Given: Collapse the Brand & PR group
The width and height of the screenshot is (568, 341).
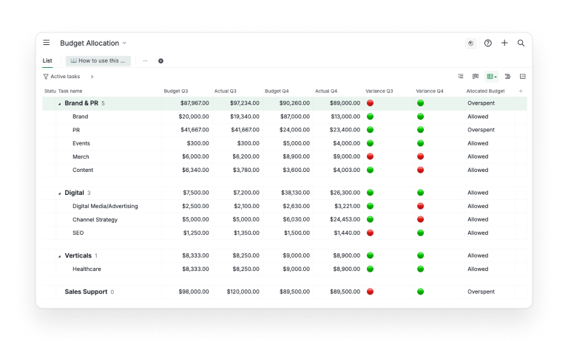Looking at the screenshot, I should coord(60,104).
